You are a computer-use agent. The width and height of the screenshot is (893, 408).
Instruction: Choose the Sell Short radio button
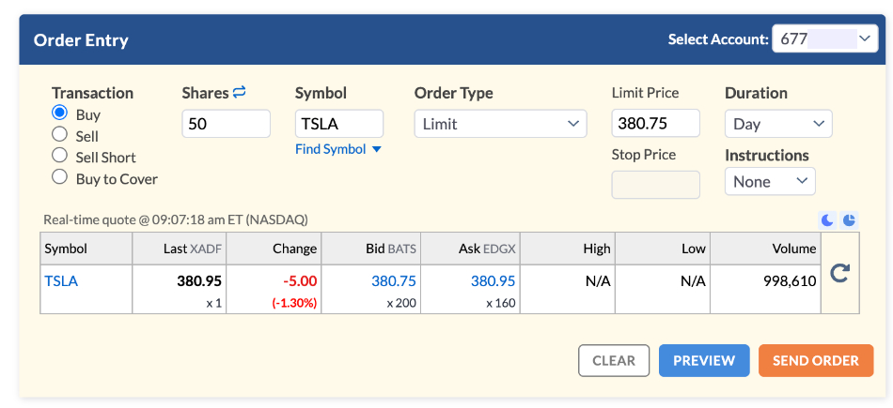[60, 156]
